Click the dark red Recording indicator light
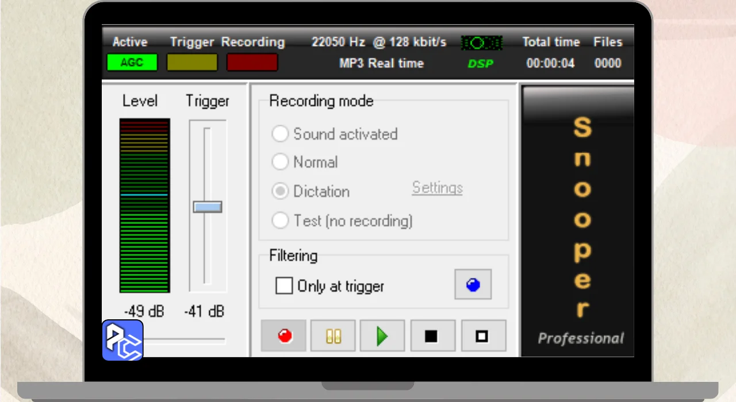736x402 pixels. (252, 63)
